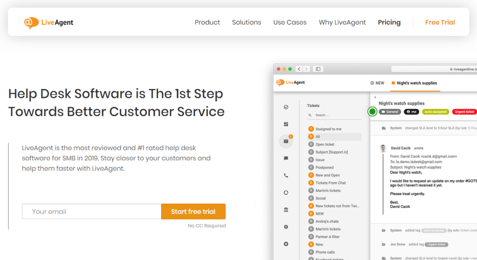Screen dimensions: 477x260
Task: Open the phone calls sidebar icon
Action: coord(286,175)
